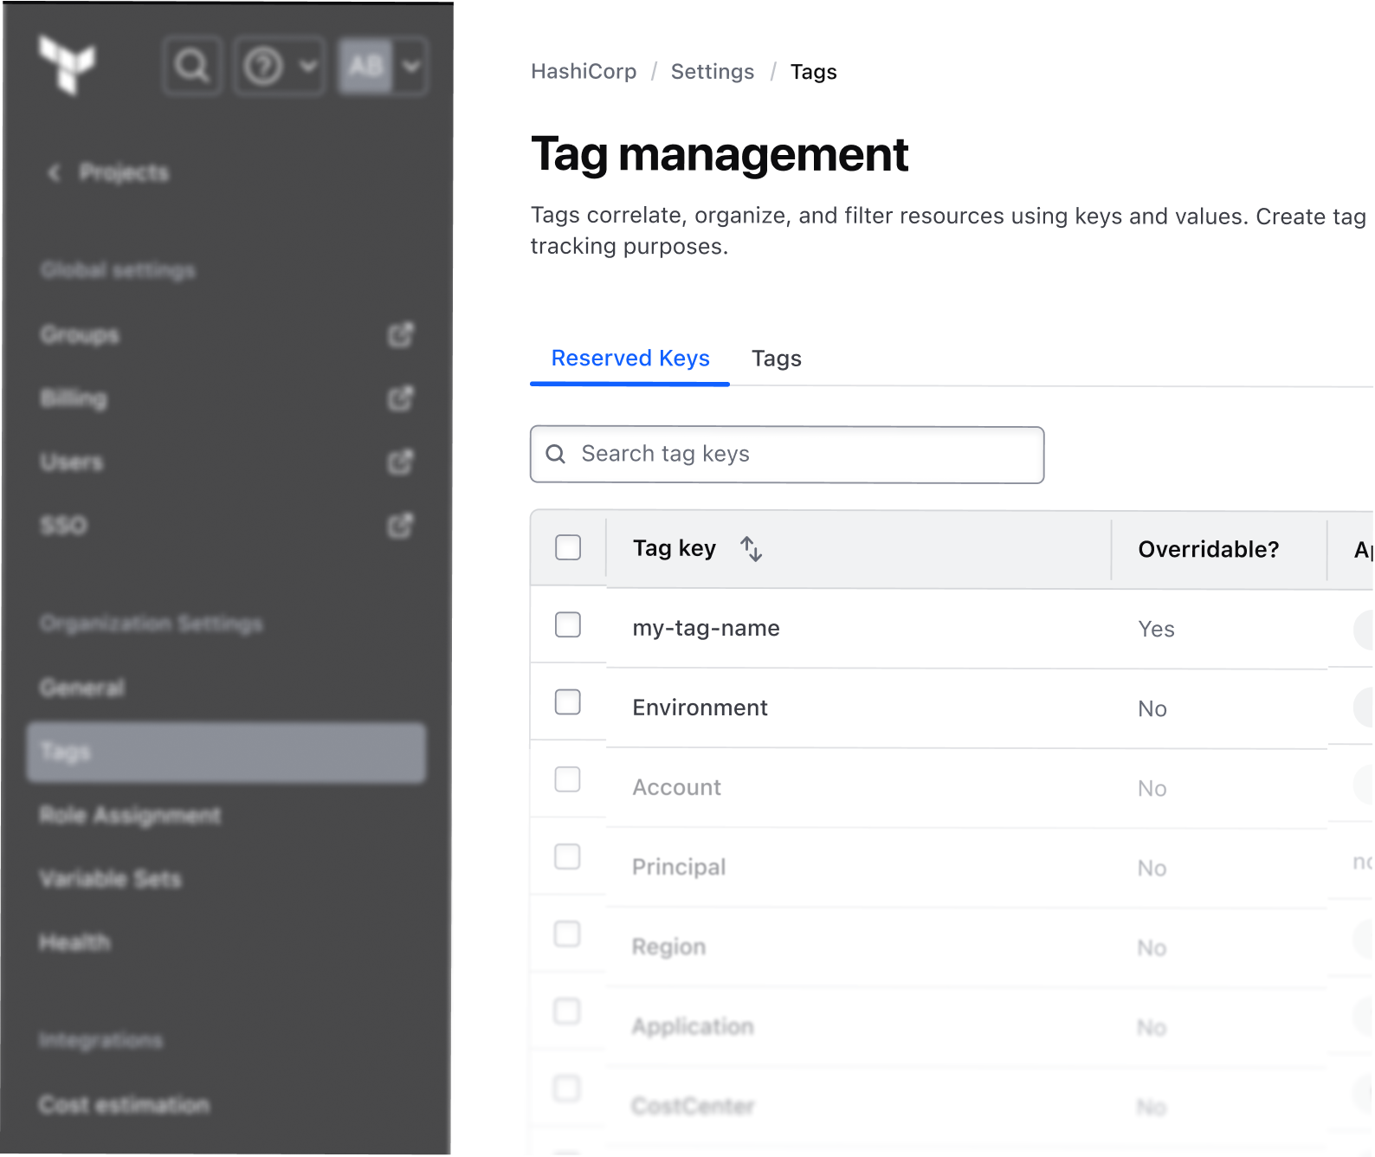Navigate to HashiCorp breadcrumb link
This screenshot has height=1157, width=1375.
(584, 72)
